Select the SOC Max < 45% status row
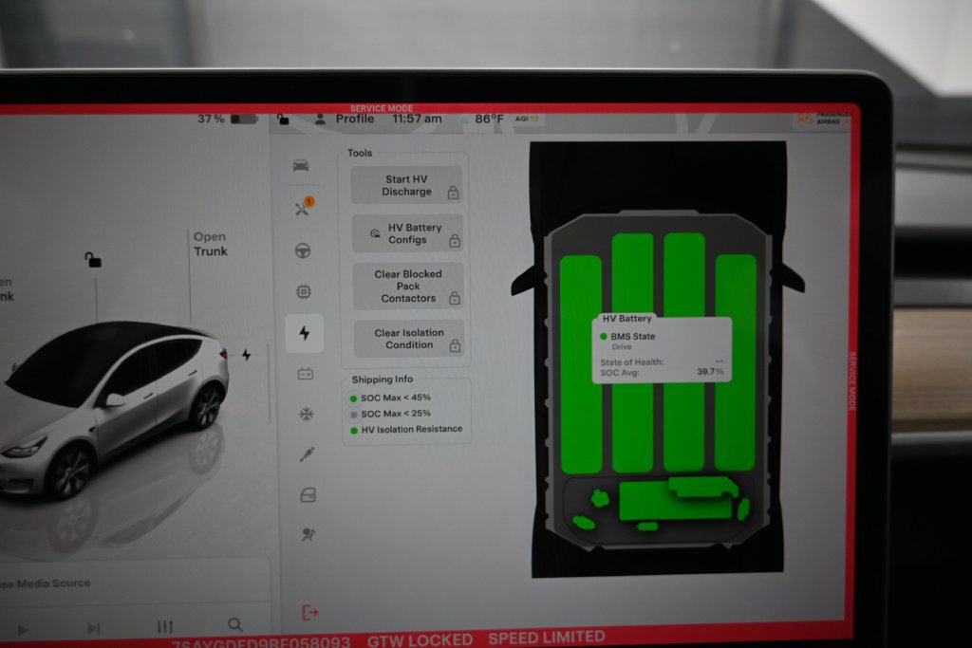The height and width of the screenshot is (648, 972). pos(390,398)
